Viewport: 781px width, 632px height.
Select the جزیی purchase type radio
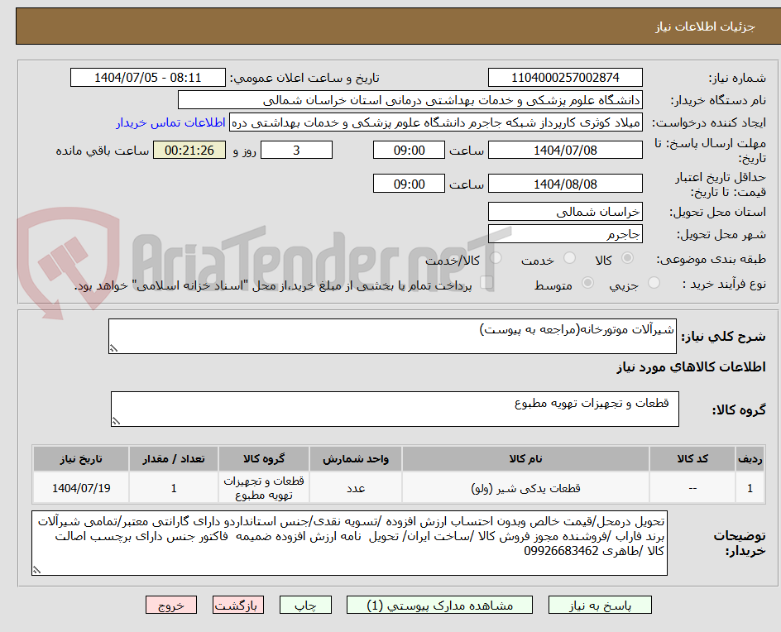[x=654, y=283]
